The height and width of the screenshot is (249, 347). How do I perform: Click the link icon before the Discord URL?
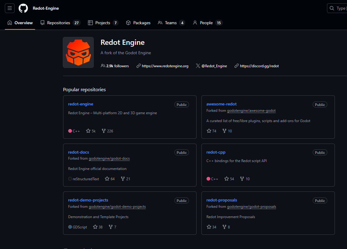pyautogui.click(x=236, y=66)
